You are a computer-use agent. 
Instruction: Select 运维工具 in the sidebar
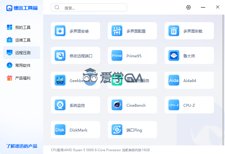pos(22,40)
